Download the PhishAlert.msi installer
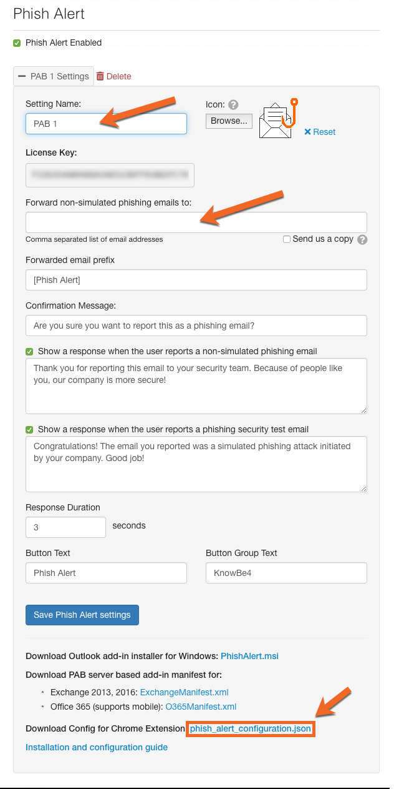The height and width of the screenshot is (789, 394). tap(249, 656)
